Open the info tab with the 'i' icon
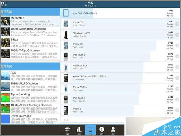This screenshot has height=136, width=181. click(x=102, y=130)
